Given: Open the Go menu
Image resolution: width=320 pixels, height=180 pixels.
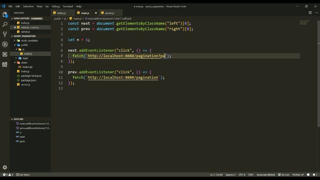Looking at the screenshot, I should click(x=47, y=6).
